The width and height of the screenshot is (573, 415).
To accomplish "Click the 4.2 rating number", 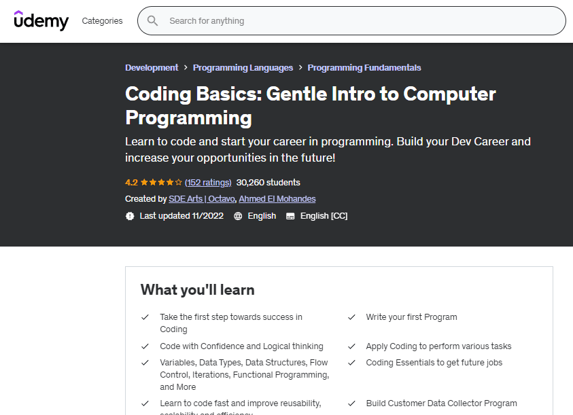I will click(x=131, y=183).
